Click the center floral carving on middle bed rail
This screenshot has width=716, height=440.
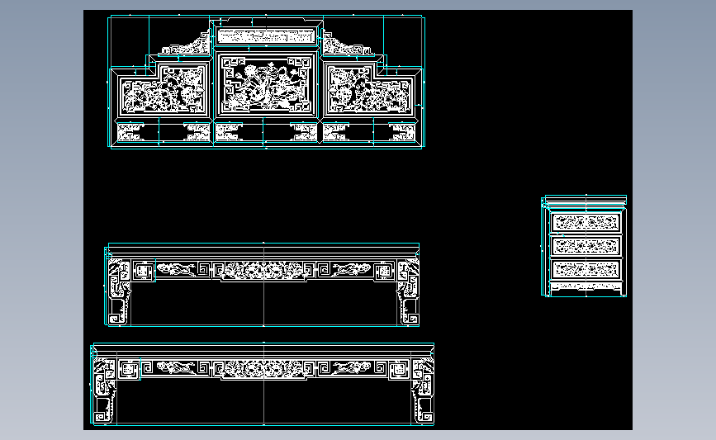click(263, 271)
